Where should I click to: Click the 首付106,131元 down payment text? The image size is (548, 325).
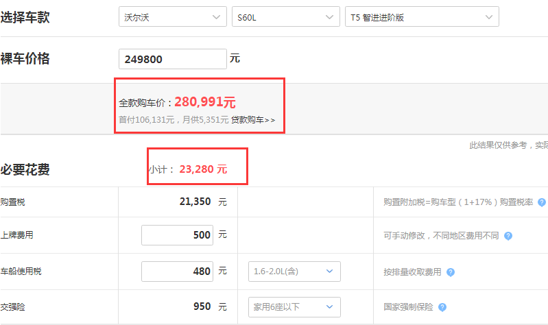[x=147, y=120]
